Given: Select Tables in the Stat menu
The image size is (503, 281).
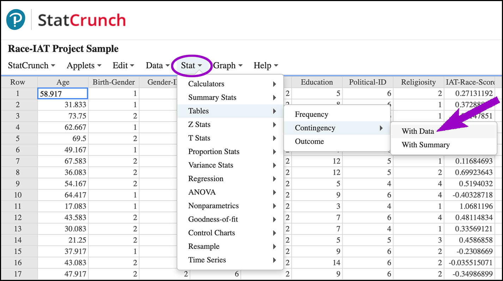Looking at the screenshot, I should (230, 111).
